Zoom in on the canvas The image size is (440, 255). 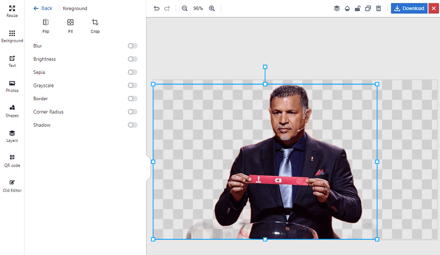point(212,8)
